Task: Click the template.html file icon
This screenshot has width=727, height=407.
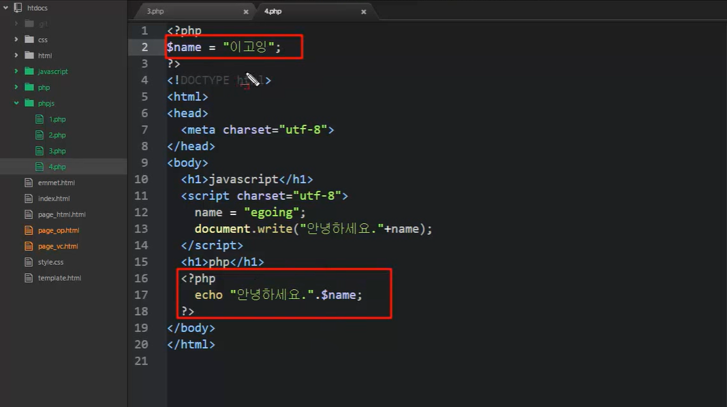Action: (x=29, y=278)
